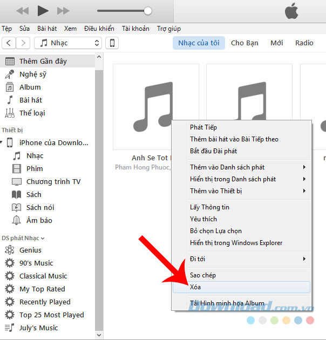Screen dimensions: 326x340
Task: Open the Bài hát menu
Action: [x=47, y=29]
